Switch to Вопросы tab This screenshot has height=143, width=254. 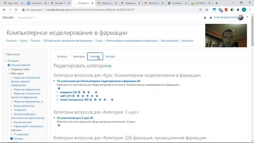point(62,56)
